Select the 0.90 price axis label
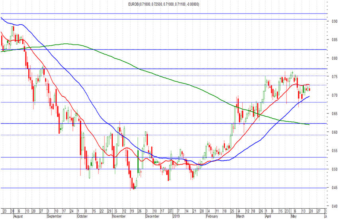339x219 pixels. [x=335, y=21]
